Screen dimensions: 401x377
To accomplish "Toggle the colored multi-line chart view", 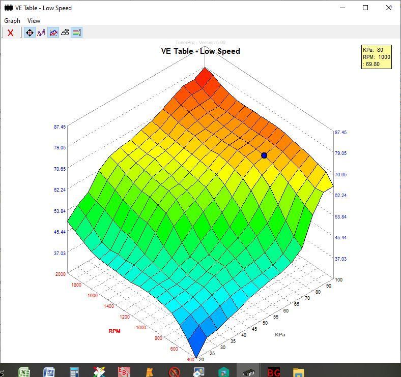I will pos(53,33).
